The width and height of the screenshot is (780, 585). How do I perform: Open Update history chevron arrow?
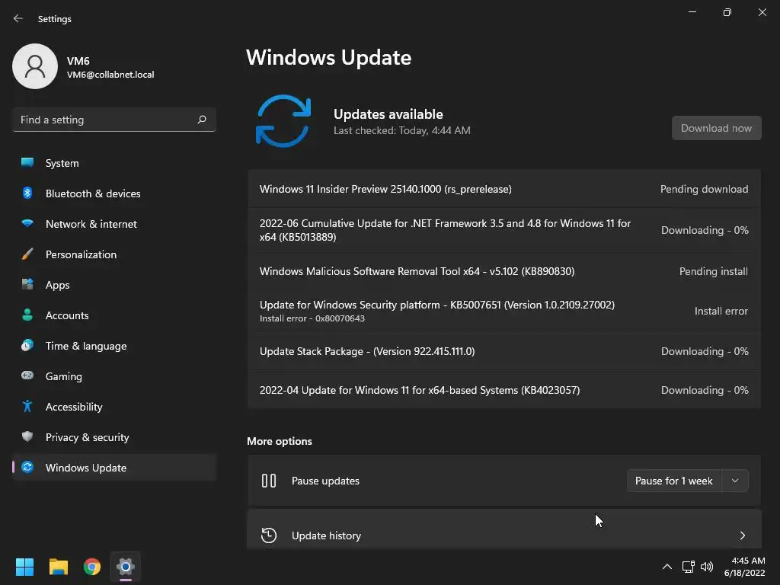[743, 535]
